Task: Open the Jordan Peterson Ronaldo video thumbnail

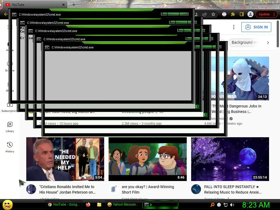Action: pyautogui.click(x=65, y=159)
